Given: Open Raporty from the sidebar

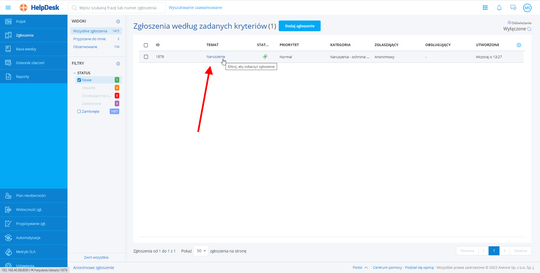Looking at the screenshot, I should (x=22, y=76).
